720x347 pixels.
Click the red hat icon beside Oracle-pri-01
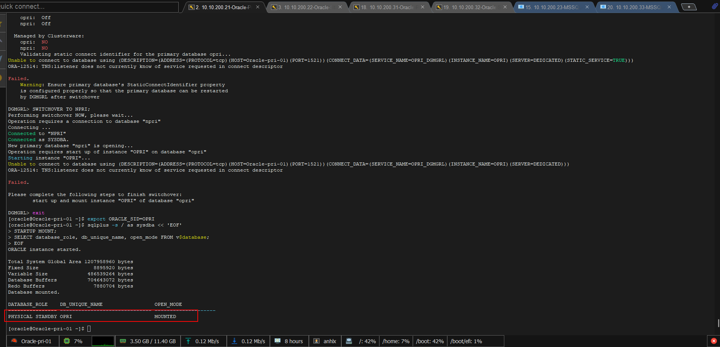(x=14, y=341)
